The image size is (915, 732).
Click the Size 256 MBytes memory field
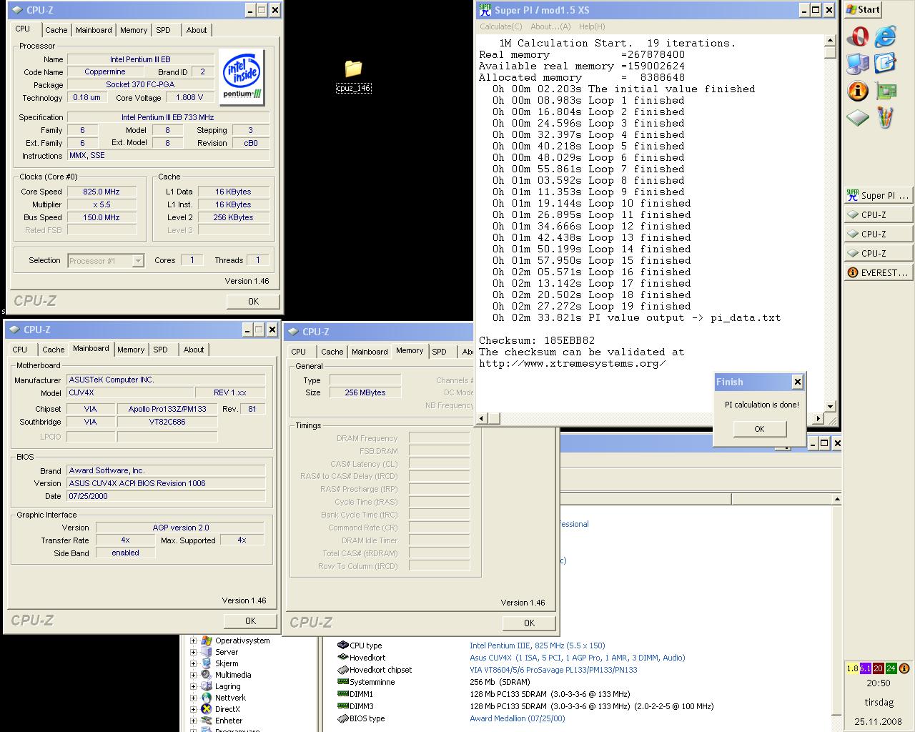tap(365, 392)
